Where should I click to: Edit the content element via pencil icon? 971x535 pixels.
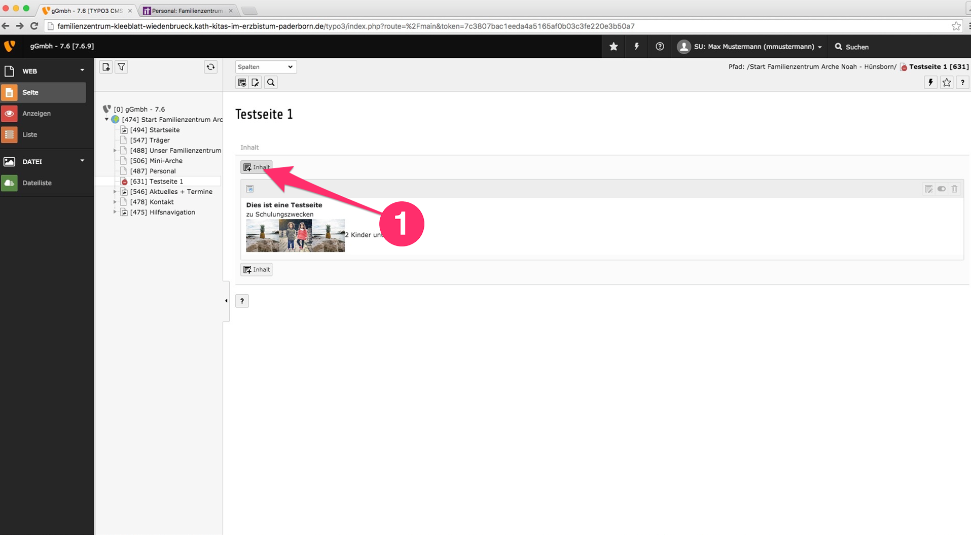pos(928,189)
